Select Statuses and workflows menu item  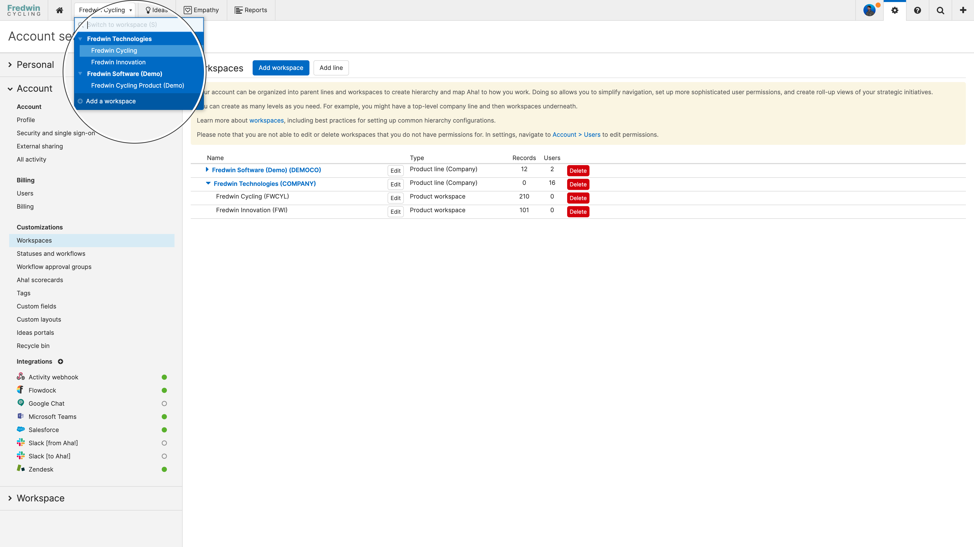51,253
